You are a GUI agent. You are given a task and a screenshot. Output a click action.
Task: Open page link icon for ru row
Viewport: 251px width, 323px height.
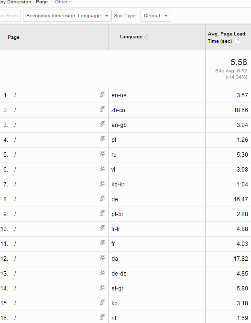(x=102, y=154)
